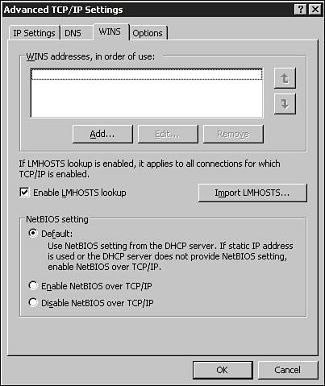Select the empty row in WINS addresses list

[147, 74]
